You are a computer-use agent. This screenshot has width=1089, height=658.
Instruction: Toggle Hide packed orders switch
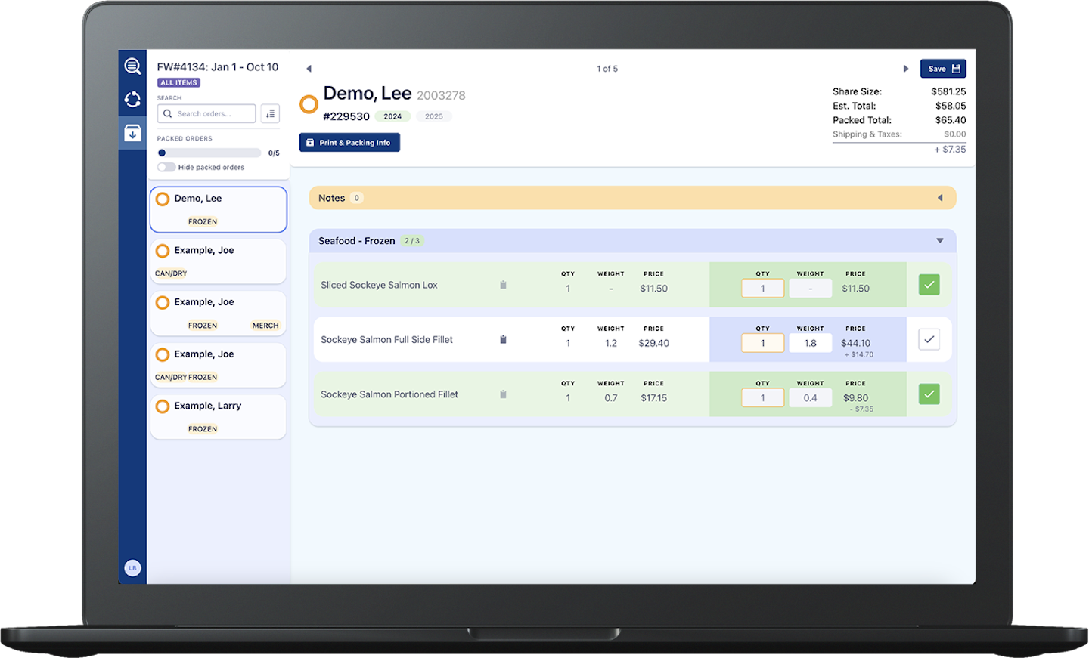click(166, 168)
